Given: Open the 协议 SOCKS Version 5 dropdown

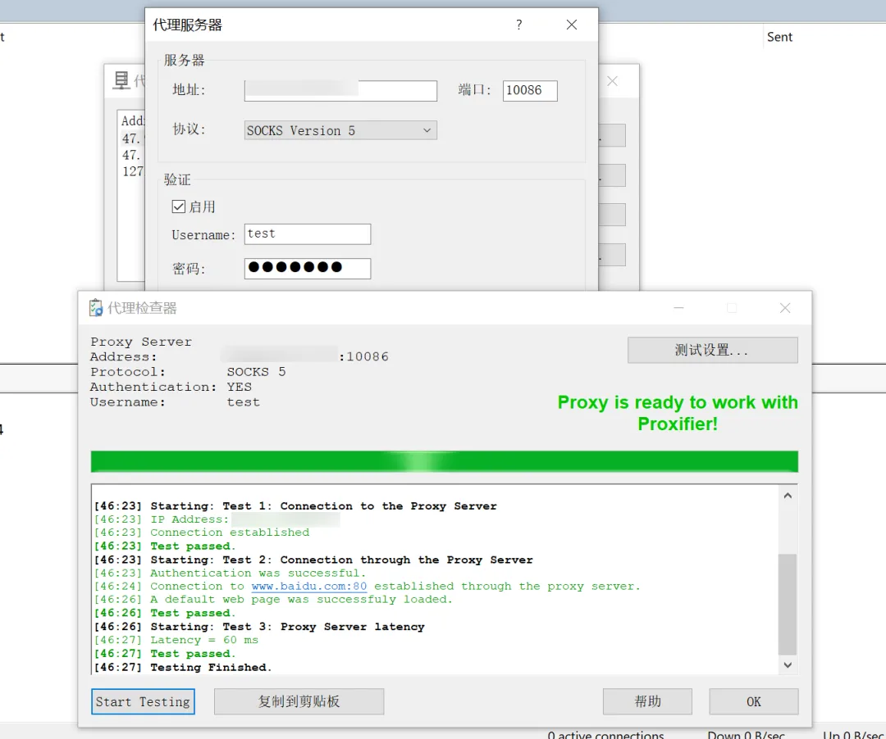Looking at the screenshot, I should (x=340, y=130).
